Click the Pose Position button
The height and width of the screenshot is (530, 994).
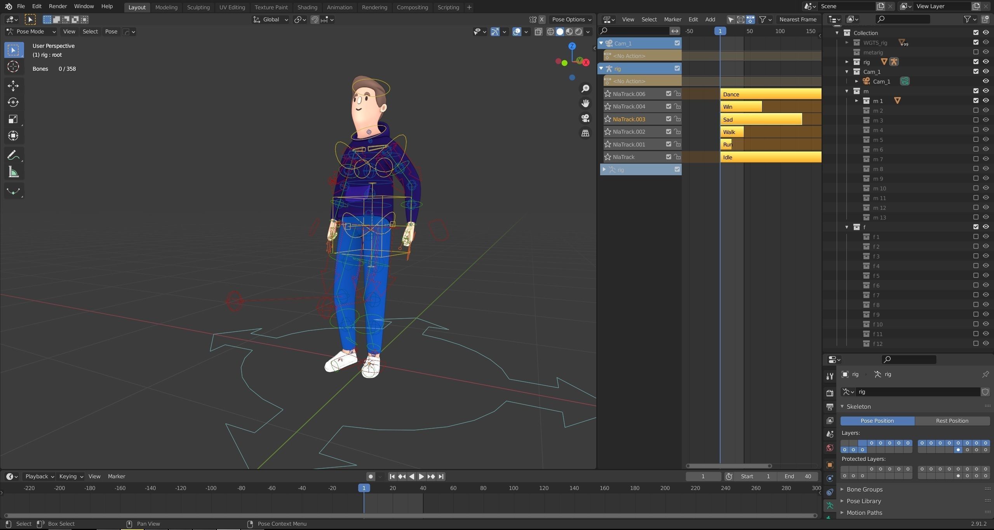coord(877,421)
